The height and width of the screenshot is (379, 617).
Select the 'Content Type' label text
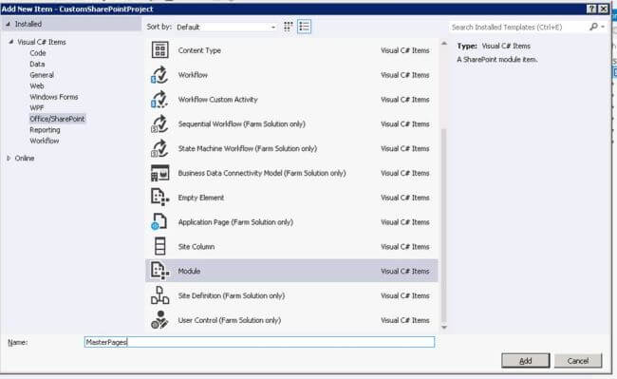coord(199,50)
